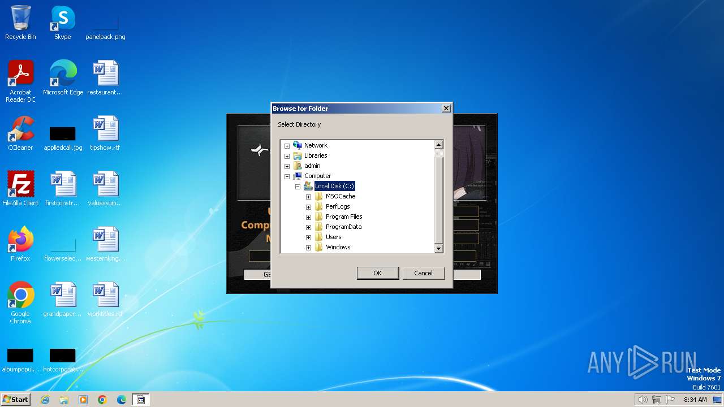Expand the Users folder node
This screenshot has height=407, width=724.
tap(308, 237)
